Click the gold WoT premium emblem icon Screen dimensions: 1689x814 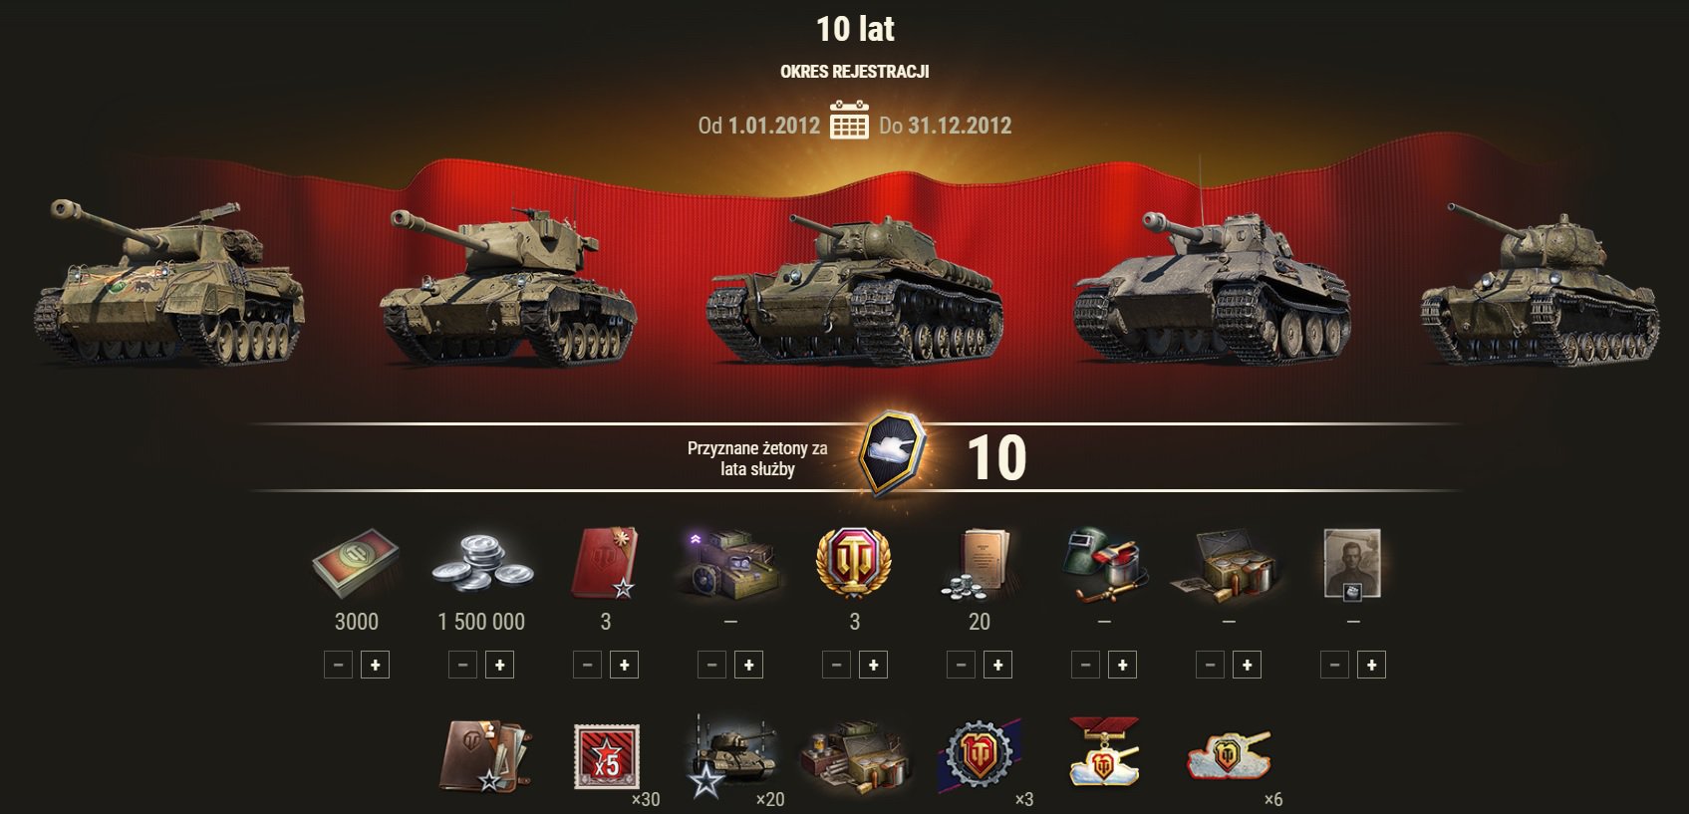(x=854, y=563)
